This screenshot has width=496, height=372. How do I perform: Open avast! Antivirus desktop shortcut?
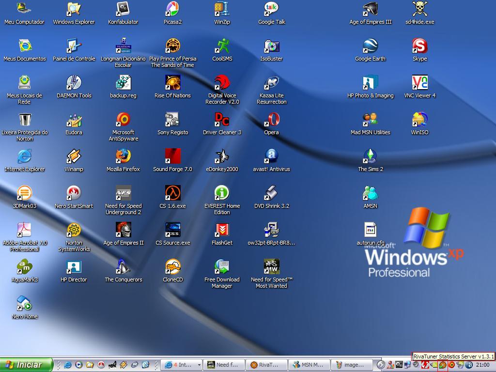[271, 156]
